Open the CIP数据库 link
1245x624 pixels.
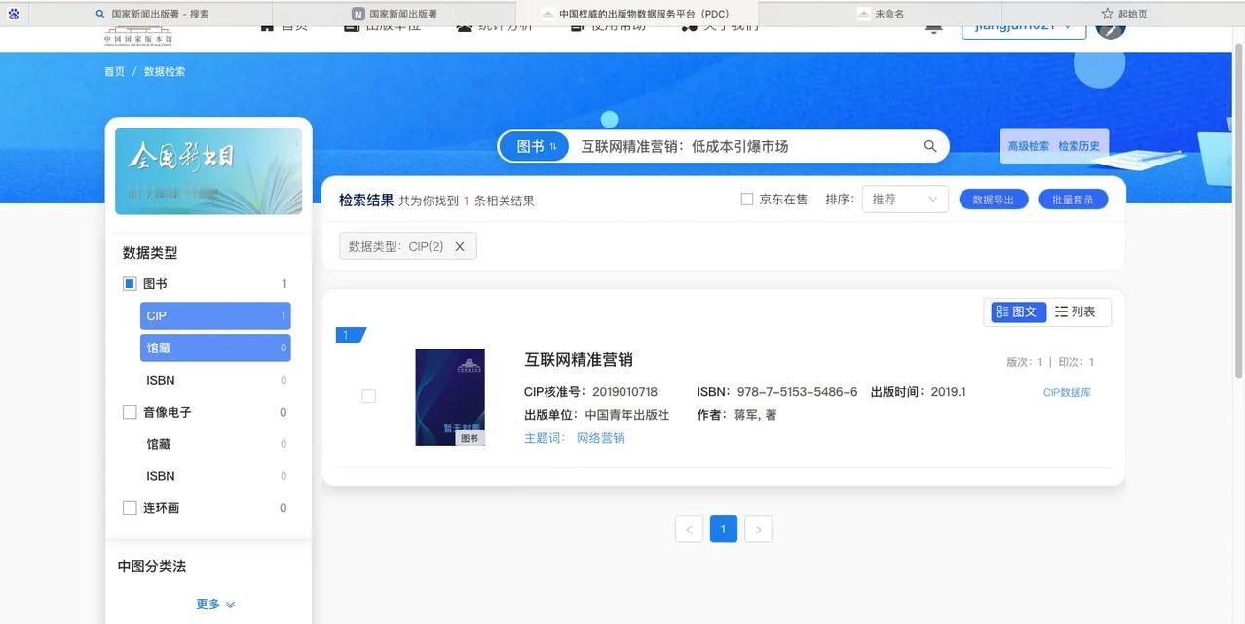point(1067,393)
